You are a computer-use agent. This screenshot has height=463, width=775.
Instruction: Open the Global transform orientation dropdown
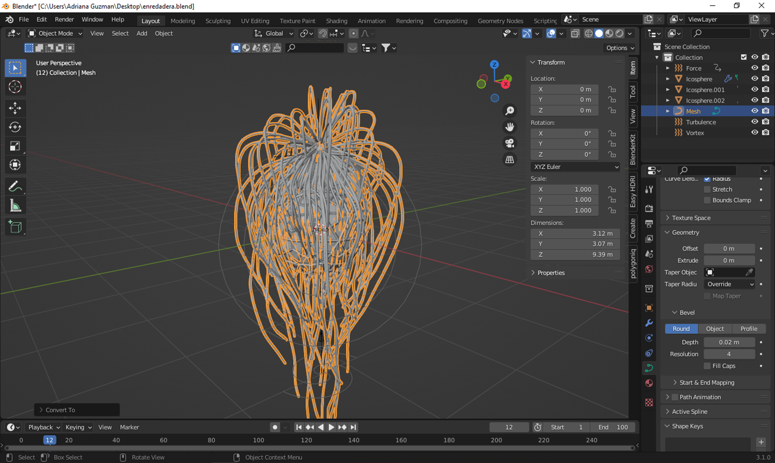click(273, 34)
